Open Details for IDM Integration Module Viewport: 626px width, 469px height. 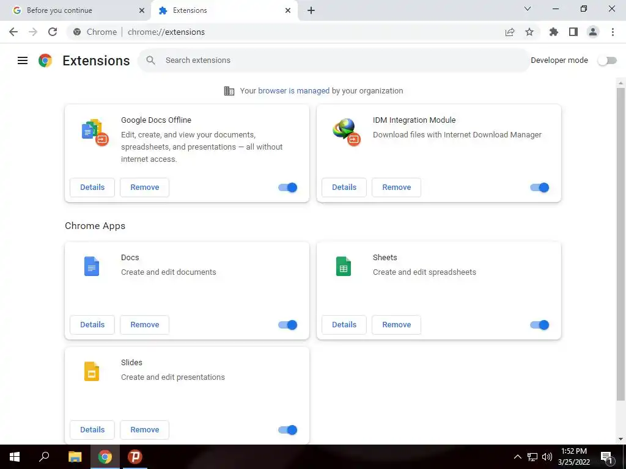344,187
